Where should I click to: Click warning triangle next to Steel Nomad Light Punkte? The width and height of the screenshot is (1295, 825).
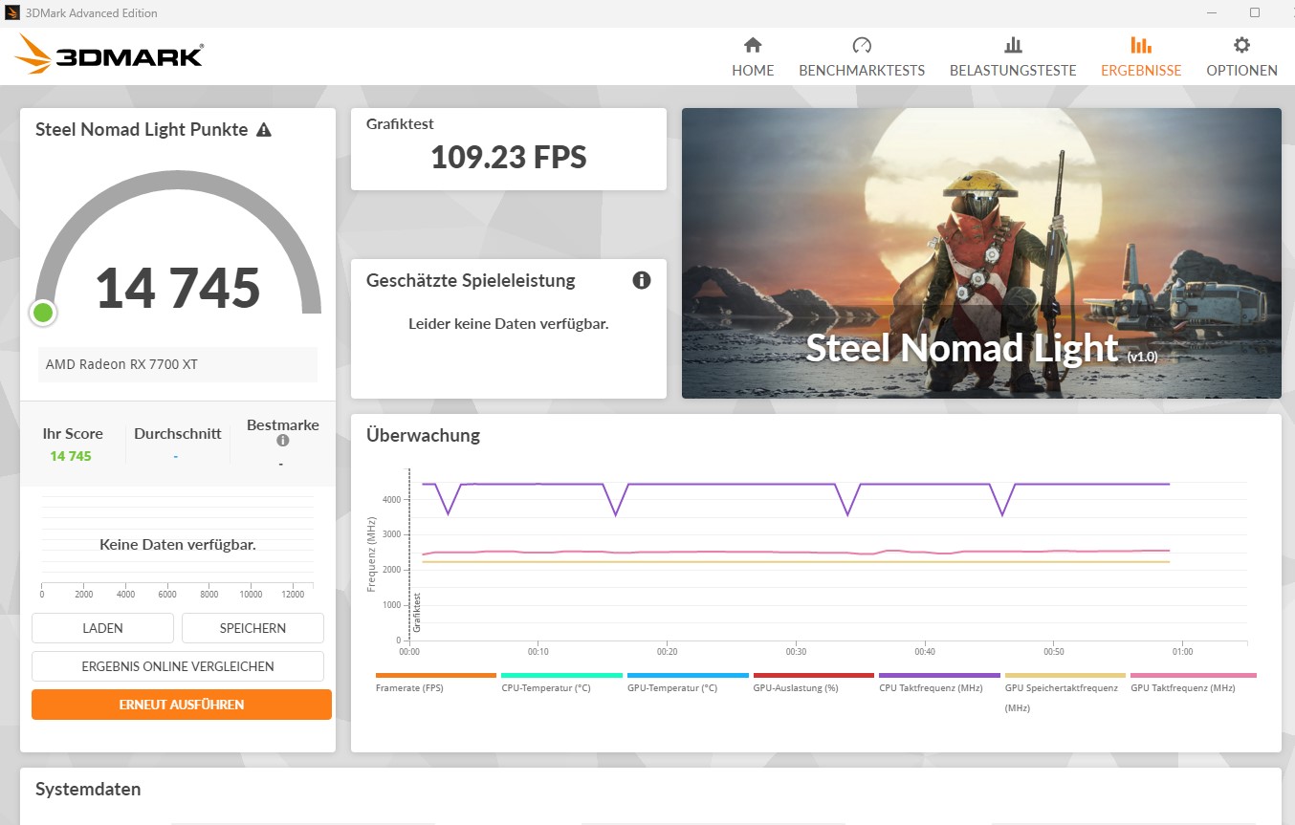pyautogui.click(x=264, y=130)
